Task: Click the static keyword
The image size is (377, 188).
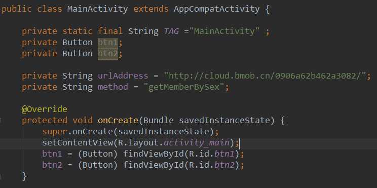Action: pos(78,31)
